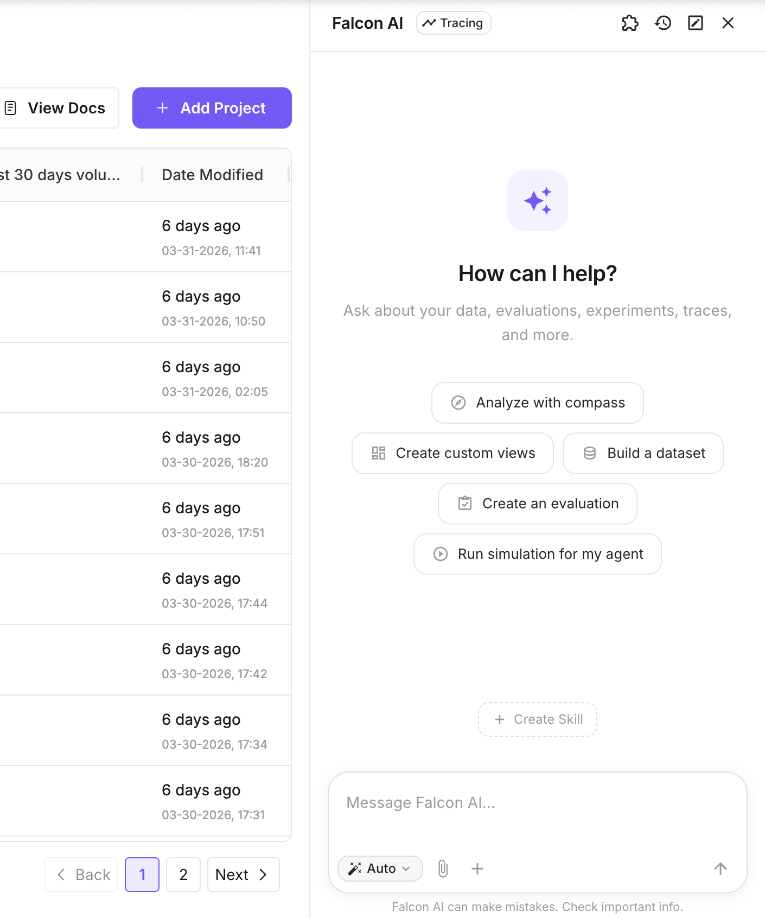This screenshot has height=918, width=765.
Task: Go to page 2 in pagination
Action: 183,875
